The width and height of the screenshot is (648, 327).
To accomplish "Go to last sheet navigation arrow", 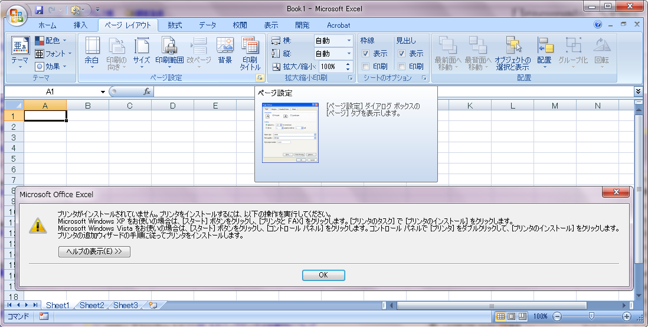I will click(35, 305).
